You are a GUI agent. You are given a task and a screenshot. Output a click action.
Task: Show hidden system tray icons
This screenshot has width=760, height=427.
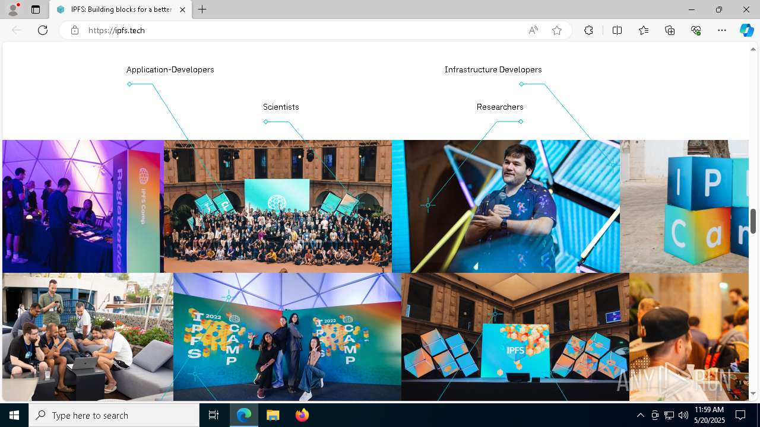pyautogui.click(x=641, y=415)
